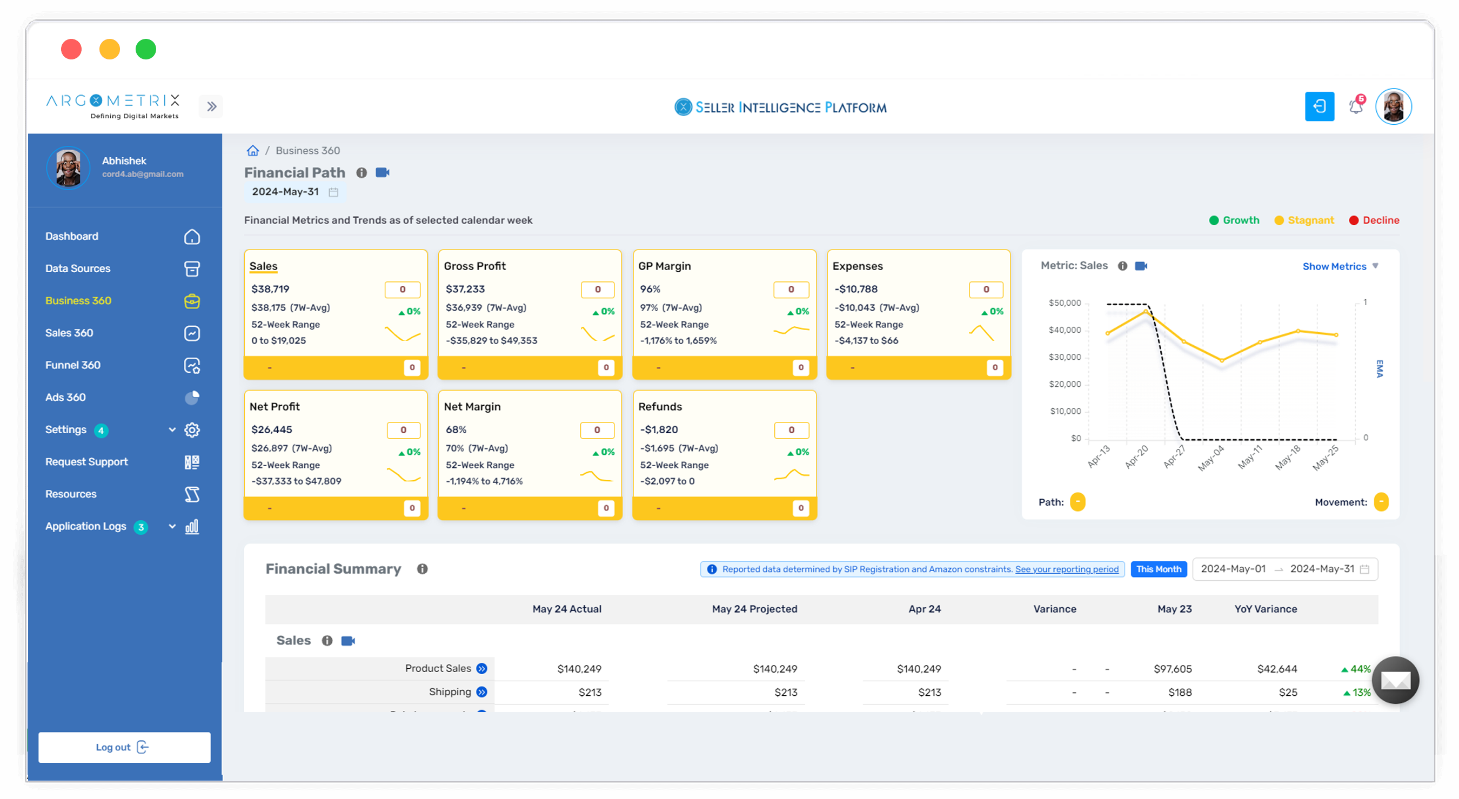Image resolution: width=1459 pixels, height=799 pixels.
Task: Collapse the Application Logs section
Action: coord(172,526)
